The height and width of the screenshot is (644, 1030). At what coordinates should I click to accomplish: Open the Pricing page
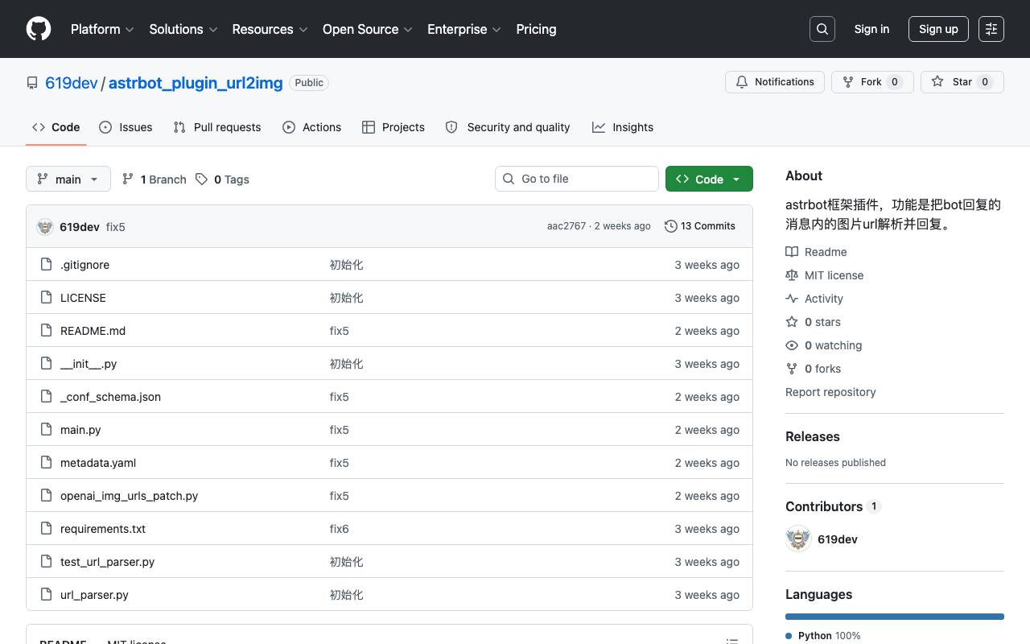tap(536, 29)
